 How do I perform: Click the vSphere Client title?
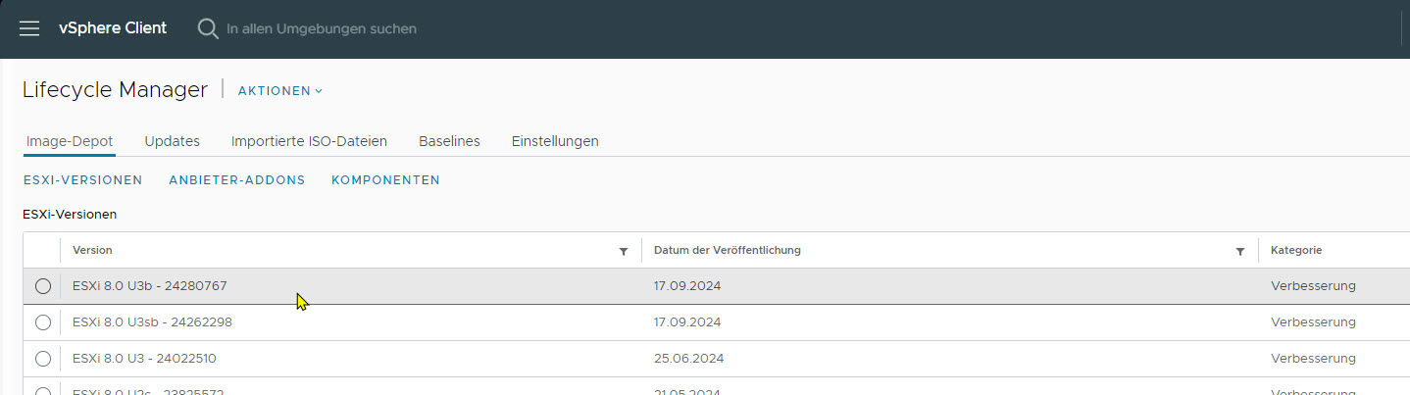pos(113,28)
